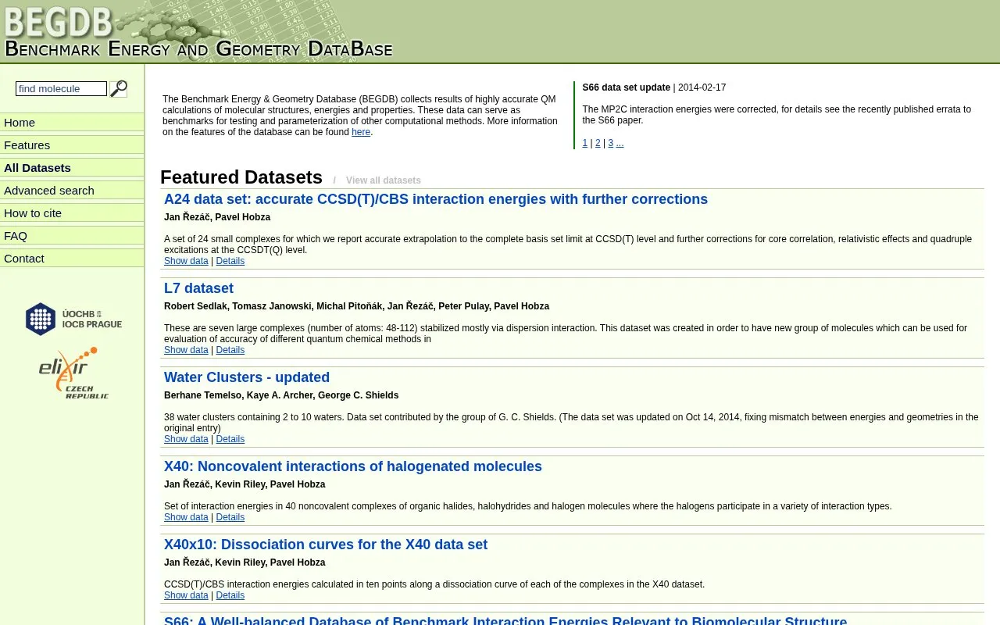
Task: Click the magnifying glass search icon
Action: pos(119,89)
